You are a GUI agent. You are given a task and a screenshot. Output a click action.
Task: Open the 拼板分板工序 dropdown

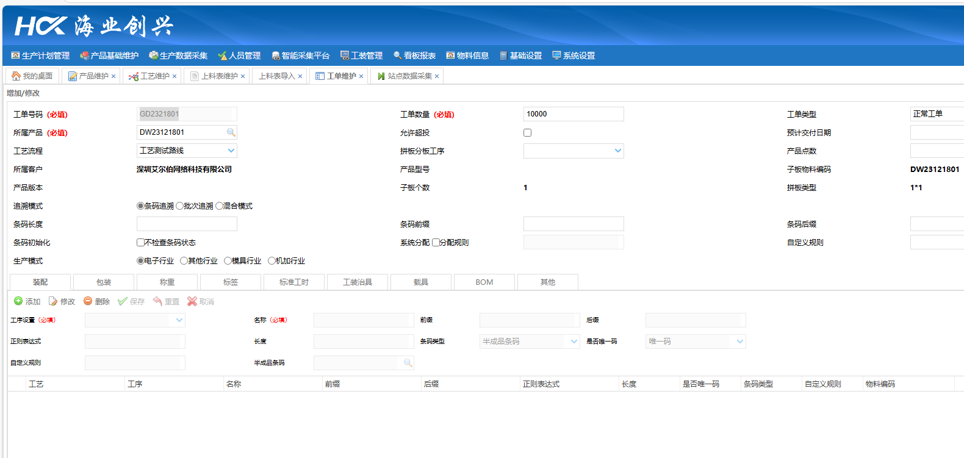tap(618, 151)
